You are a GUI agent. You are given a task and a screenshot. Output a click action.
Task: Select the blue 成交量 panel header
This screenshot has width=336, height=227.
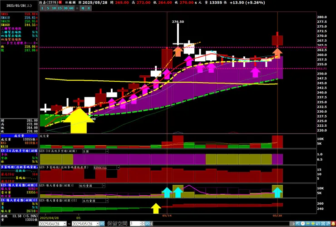(x=19, y=136)
